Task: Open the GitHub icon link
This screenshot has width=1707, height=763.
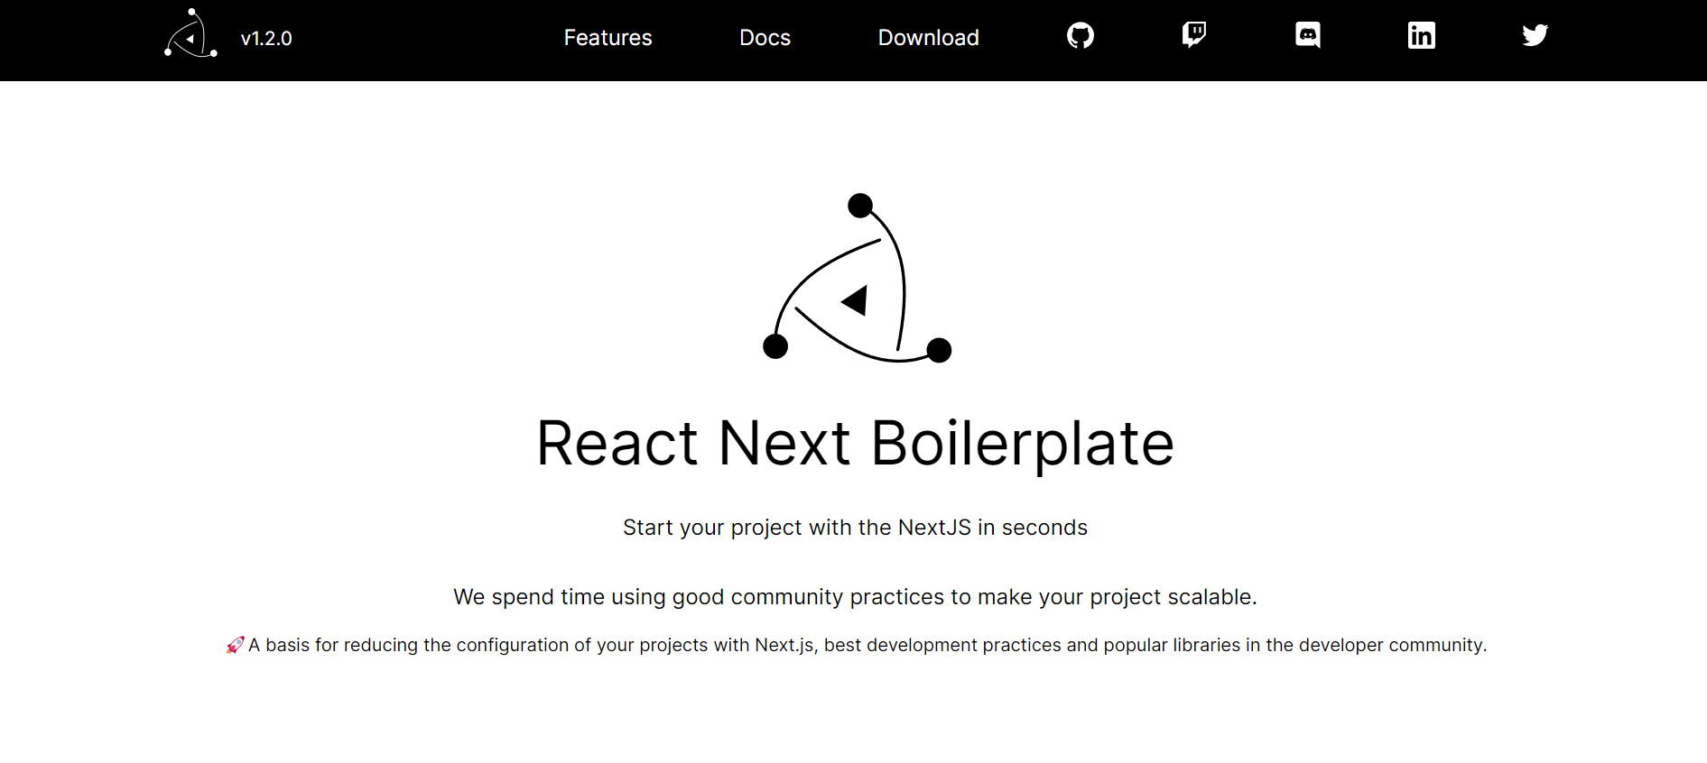Action: coord(1081,35)
